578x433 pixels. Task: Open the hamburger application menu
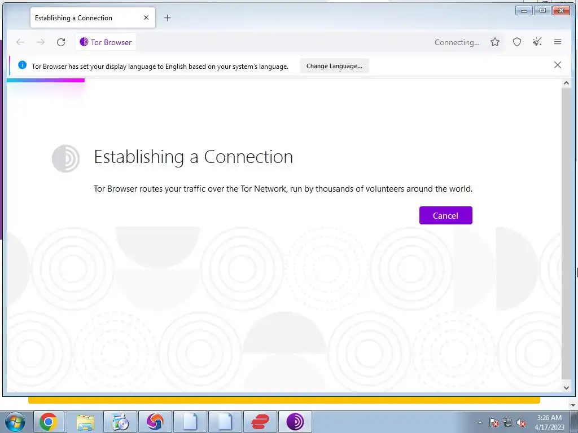point(558,42)
